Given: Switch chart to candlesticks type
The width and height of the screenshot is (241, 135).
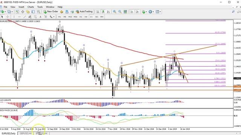Looking at the screenshot, I should pyautogui.click(x=103, y=12).
